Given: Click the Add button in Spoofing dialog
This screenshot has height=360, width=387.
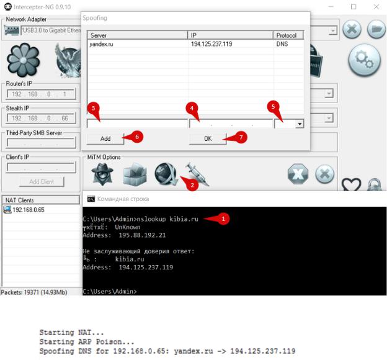Looking at the screenshot, I should coord(105,138).
